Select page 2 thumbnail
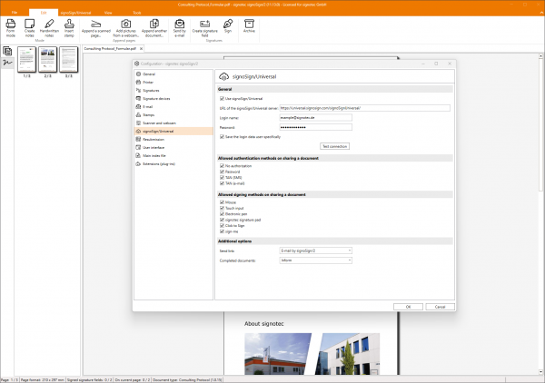545x383 pixels. point(47,60)
